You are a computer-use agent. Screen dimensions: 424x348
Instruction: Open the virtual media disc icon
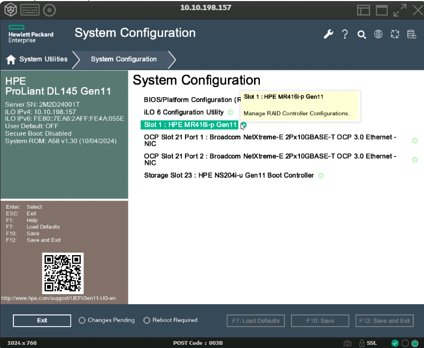[50, 10]
